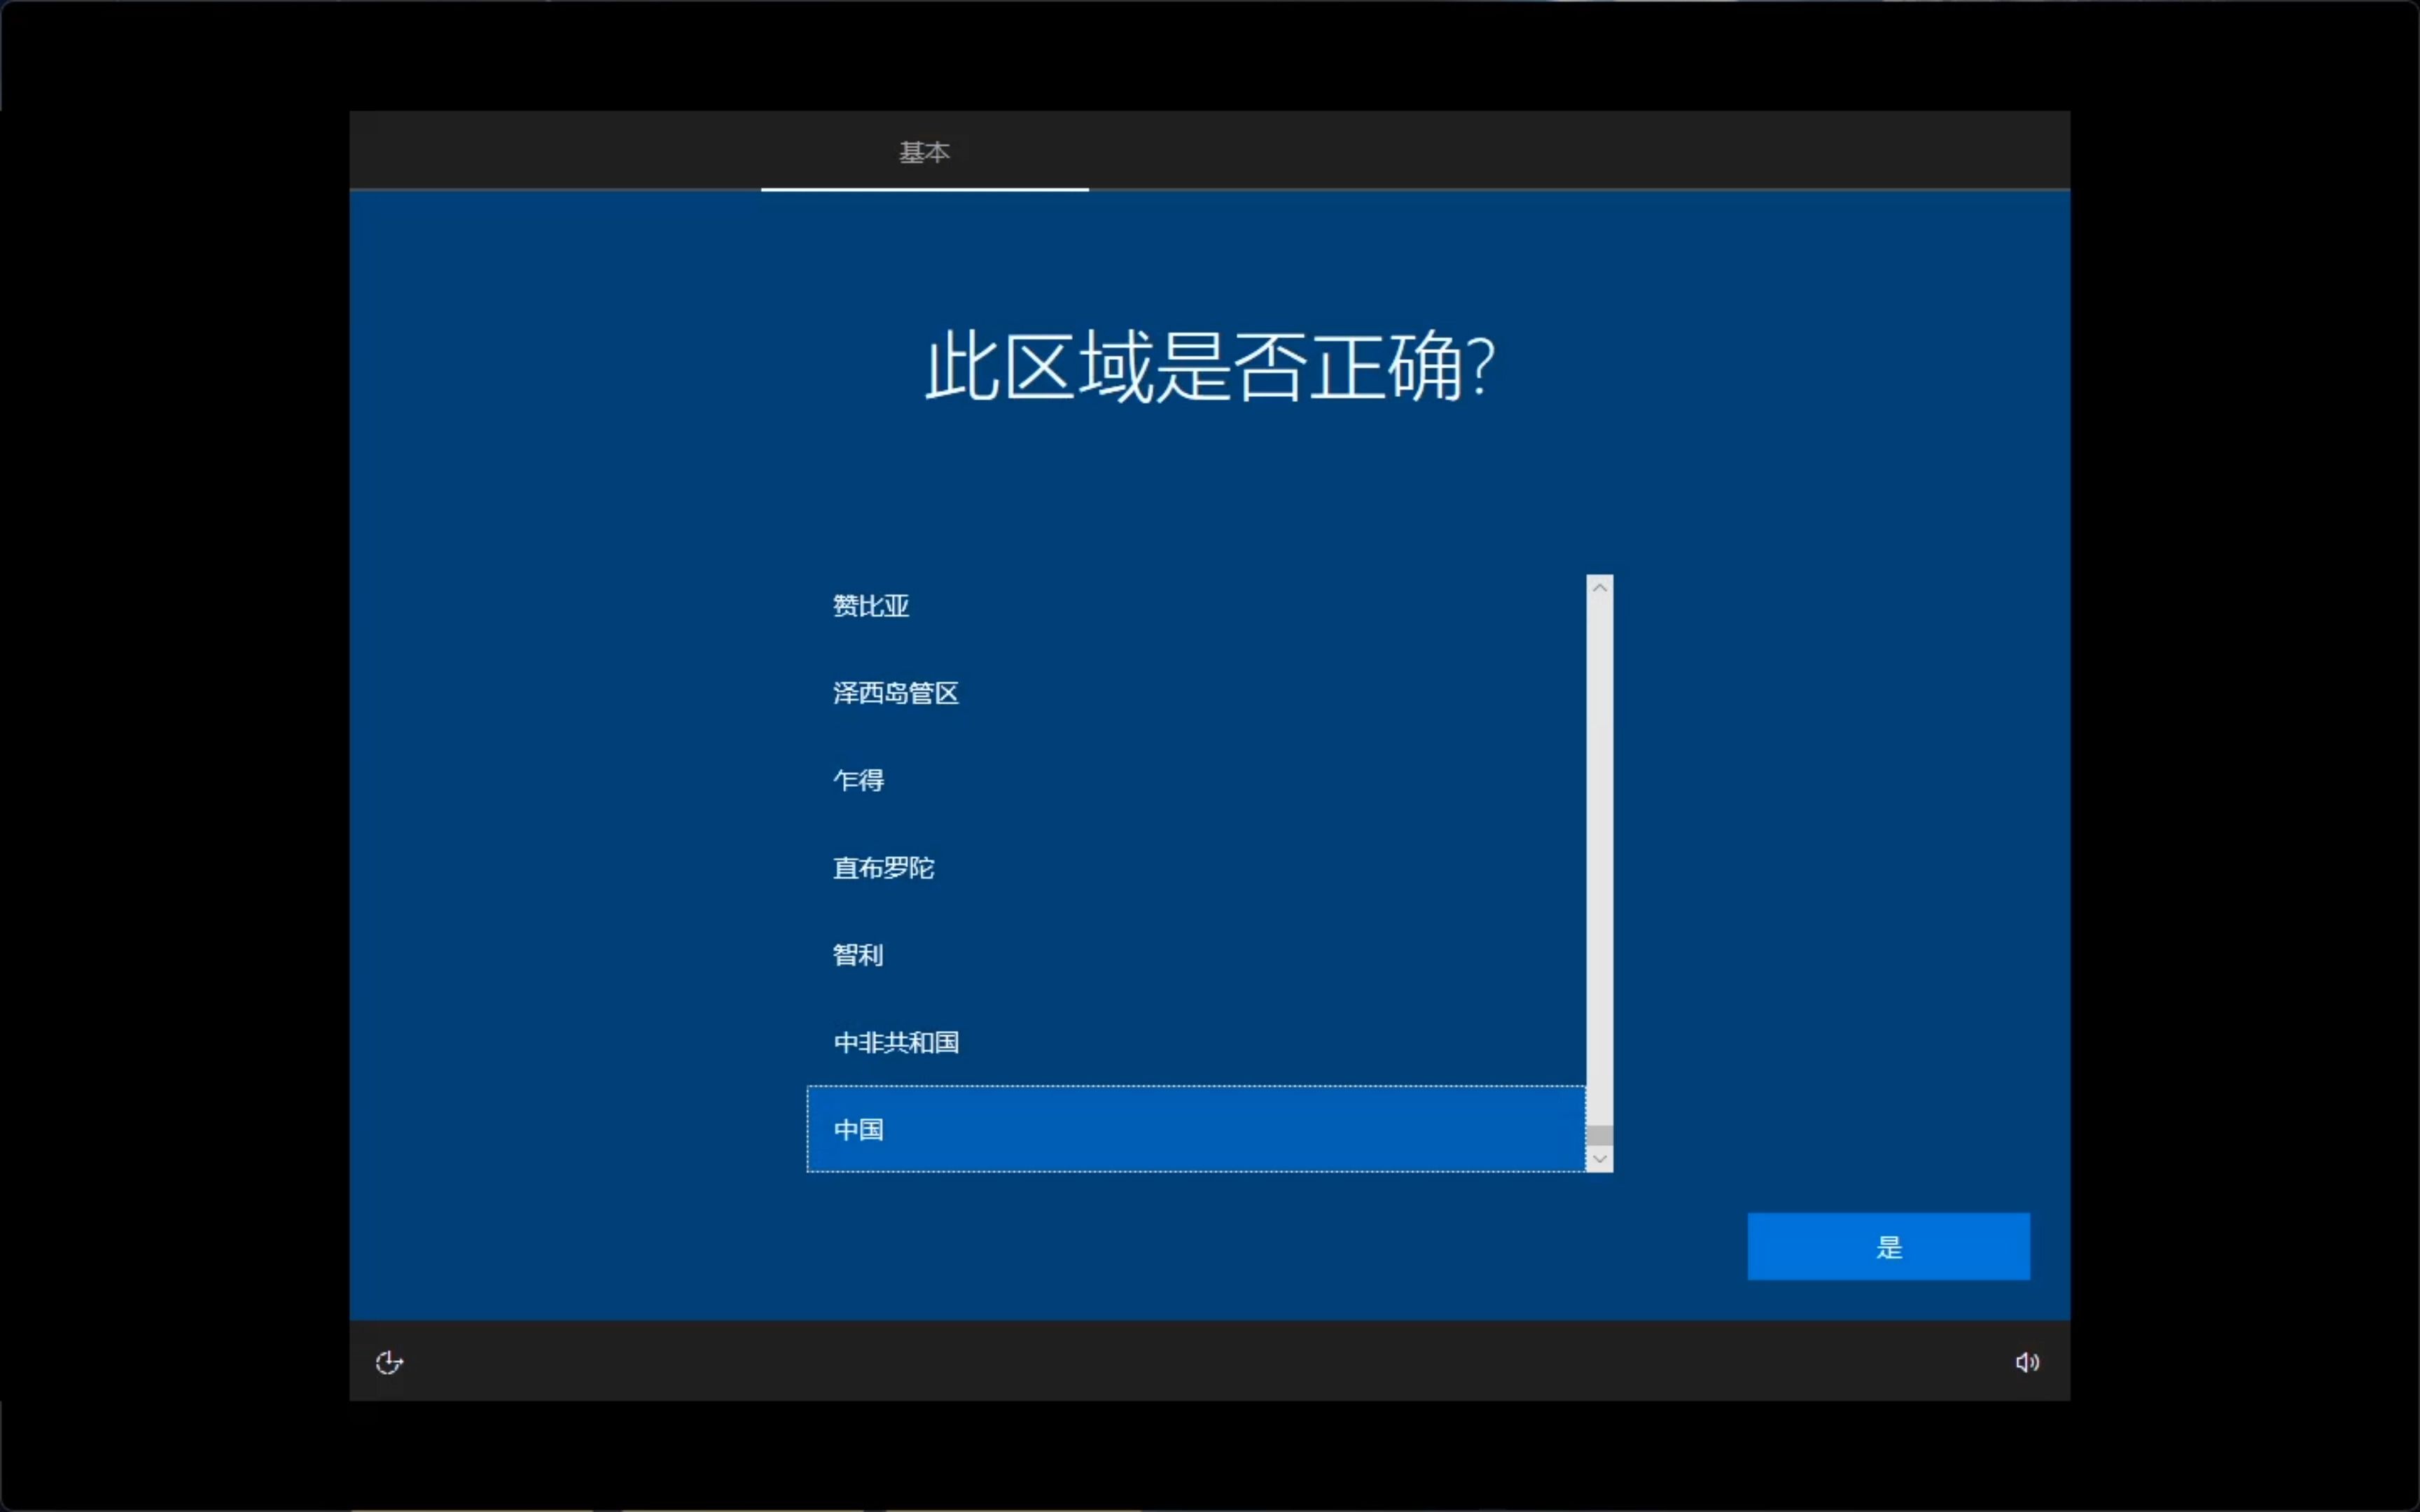Select 泽西岛管区 in the region list
Viewport: 2420px width, 1512px height.
[1196, 692]
